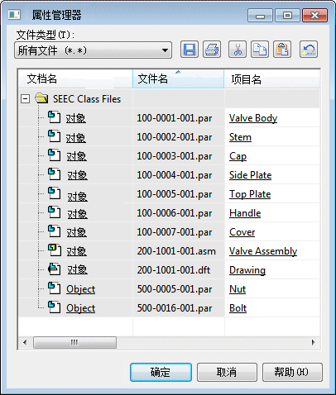This screenshot has width=336, height=395.
Task: Click the horizontal scrollbar thumb
Action: pyautogui.click(x=74, y=342)
